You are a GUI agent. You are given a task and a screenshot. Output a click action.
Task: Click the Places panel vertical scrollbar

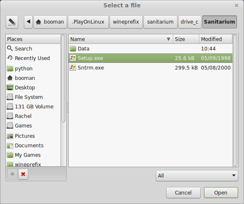[63, 79]
